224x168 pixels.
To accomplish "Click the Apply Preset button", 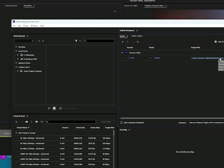I will [x=106, y=122].
